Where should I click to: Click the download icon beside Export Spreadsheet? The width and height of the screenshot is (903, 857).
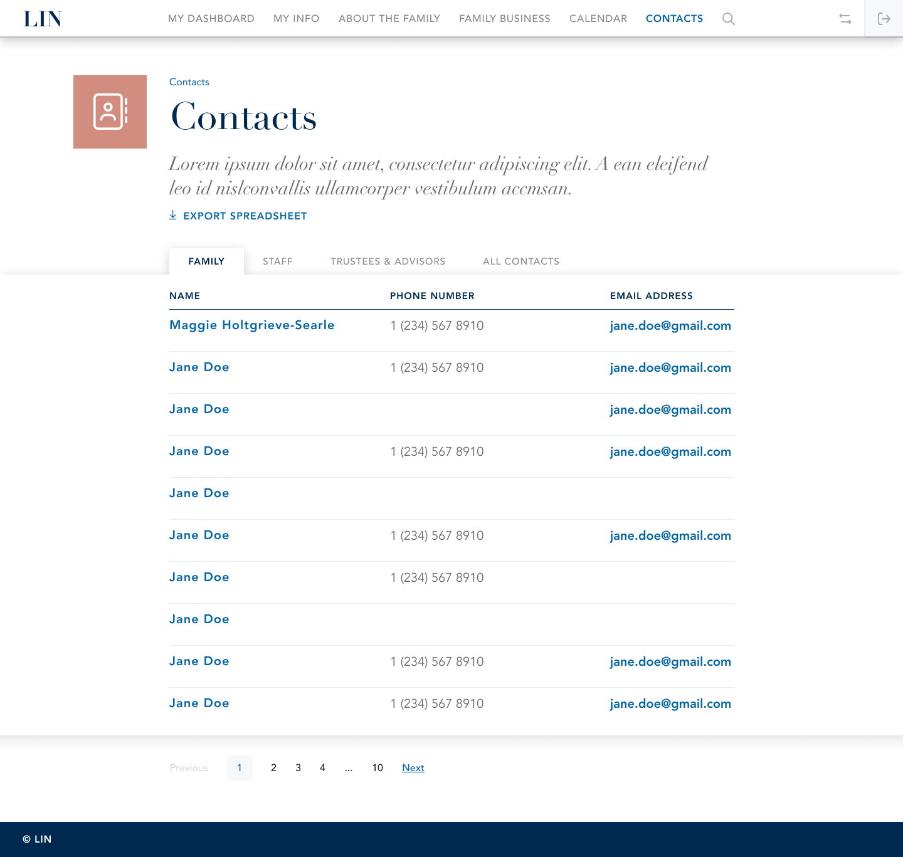[x=173, y=215]
